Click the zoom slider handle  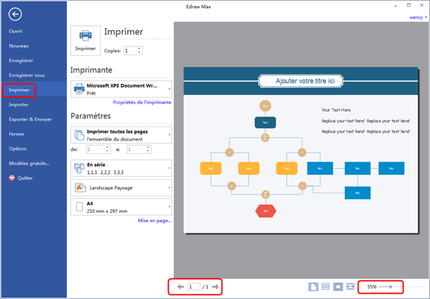(390, 287)
